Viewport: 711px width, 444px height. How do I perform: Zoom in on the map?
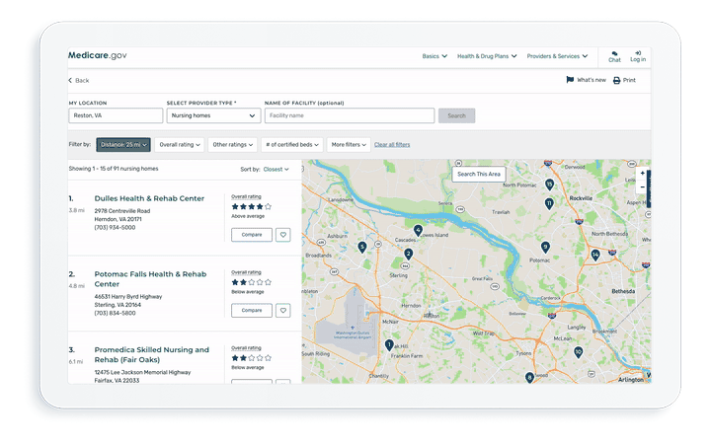point(643,174)
